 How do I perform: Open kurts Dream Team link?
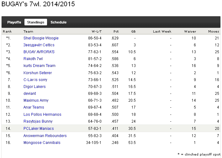point(39,66)
